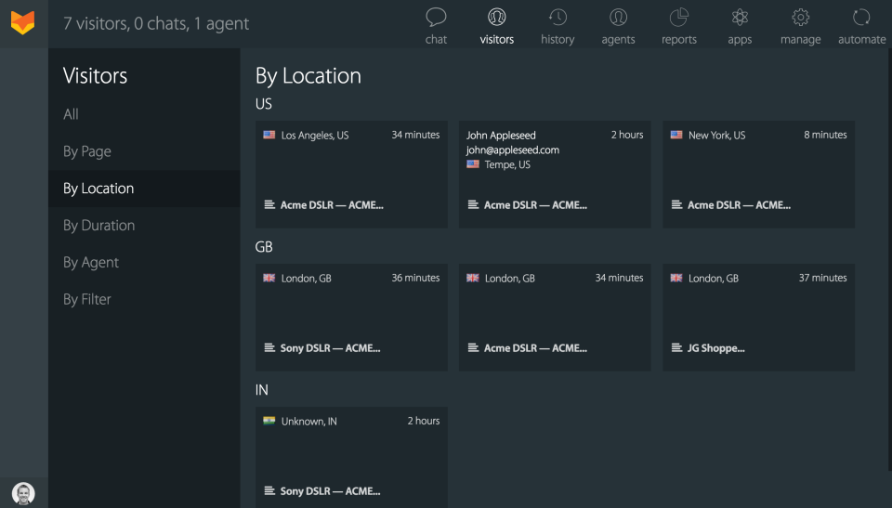Go to the agents icon

coord(618,18)
